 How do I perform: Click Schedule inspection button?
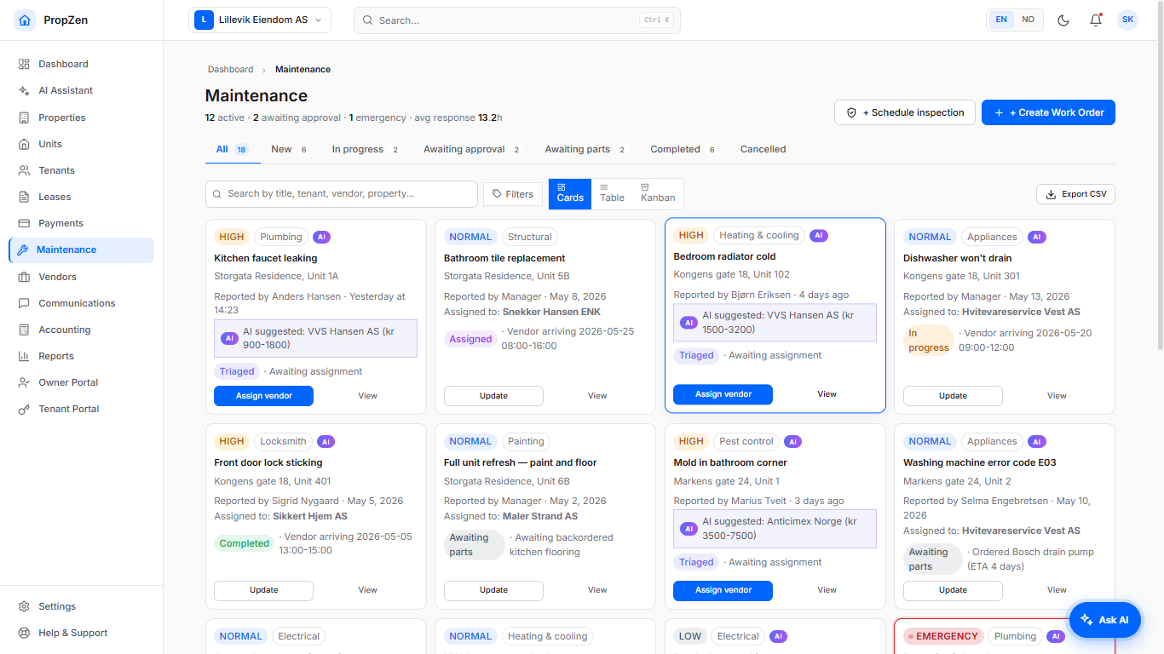click(905, 112)
